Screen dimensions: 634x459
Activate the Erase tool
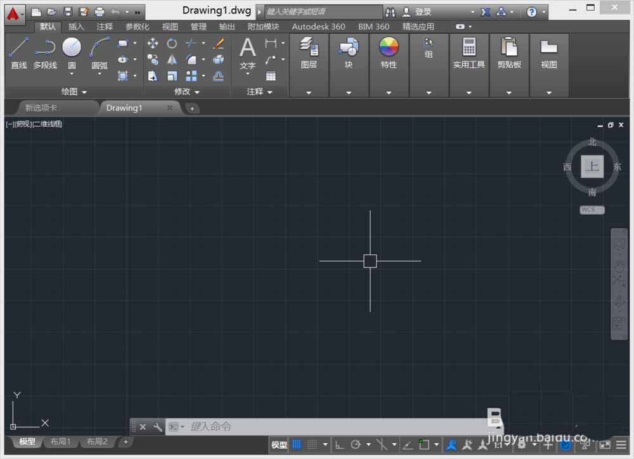[x=218, y=43]
